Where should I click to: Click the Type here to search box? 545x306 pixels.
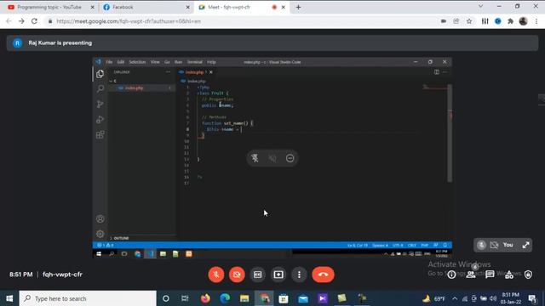point(88,298)
